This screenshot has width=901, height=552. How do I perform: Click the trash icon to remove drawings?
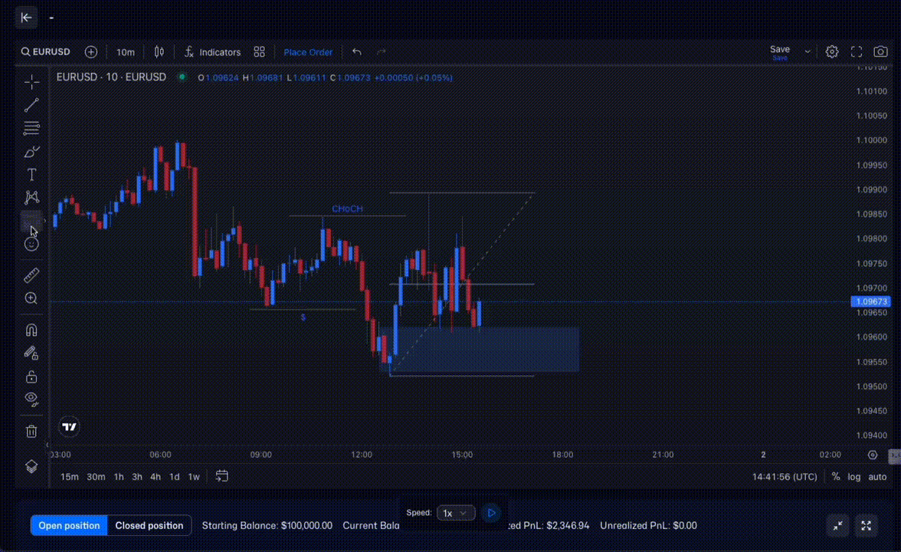(x=31, y=431)
